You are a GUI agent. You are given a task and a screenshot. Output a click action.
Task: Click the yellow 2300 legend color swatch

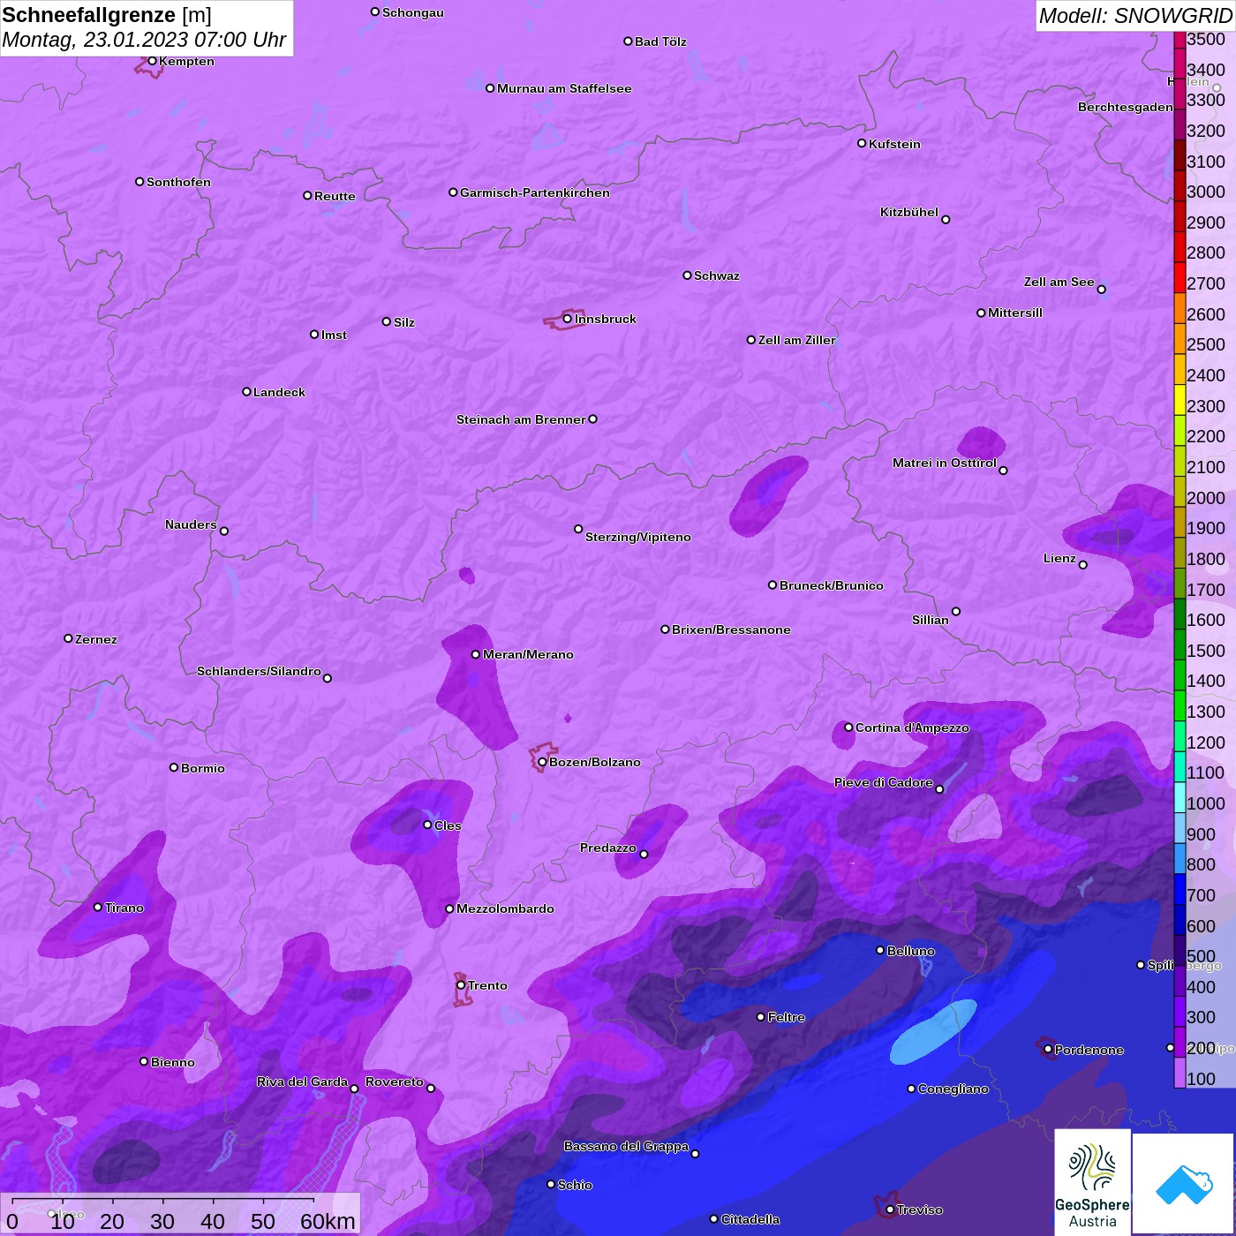pyautogui.click(x=1179, y=400)
